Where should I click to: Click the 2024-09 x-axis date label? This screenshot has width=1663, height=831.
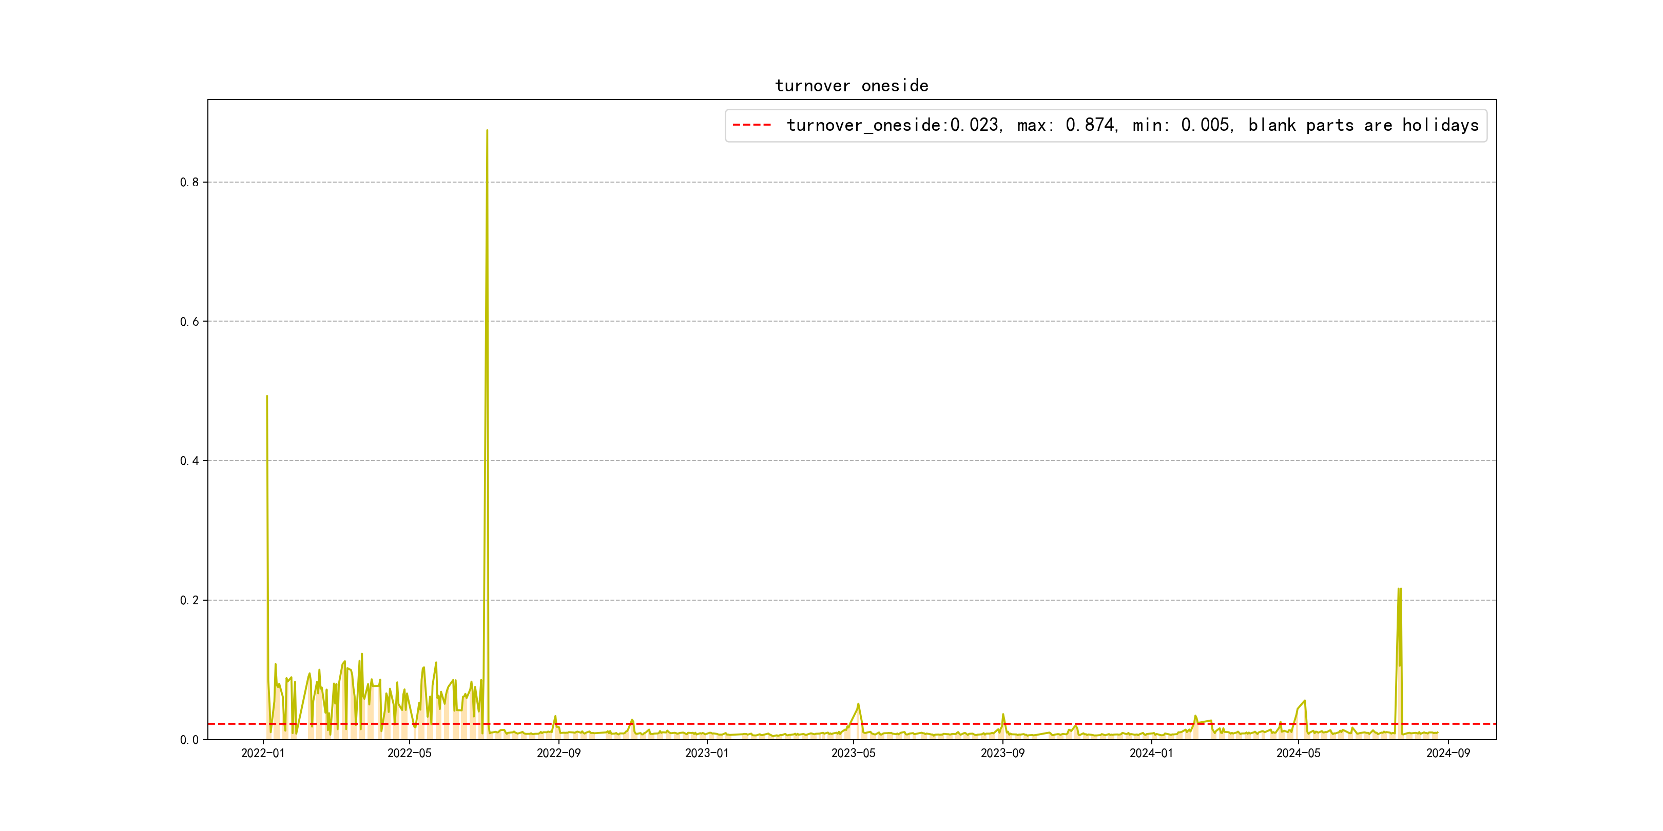pos(1447,754)
